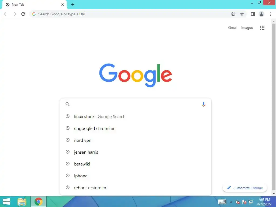Show hidden tray icons arrow
Screen dimensions: 276x207
pos(231,202)
